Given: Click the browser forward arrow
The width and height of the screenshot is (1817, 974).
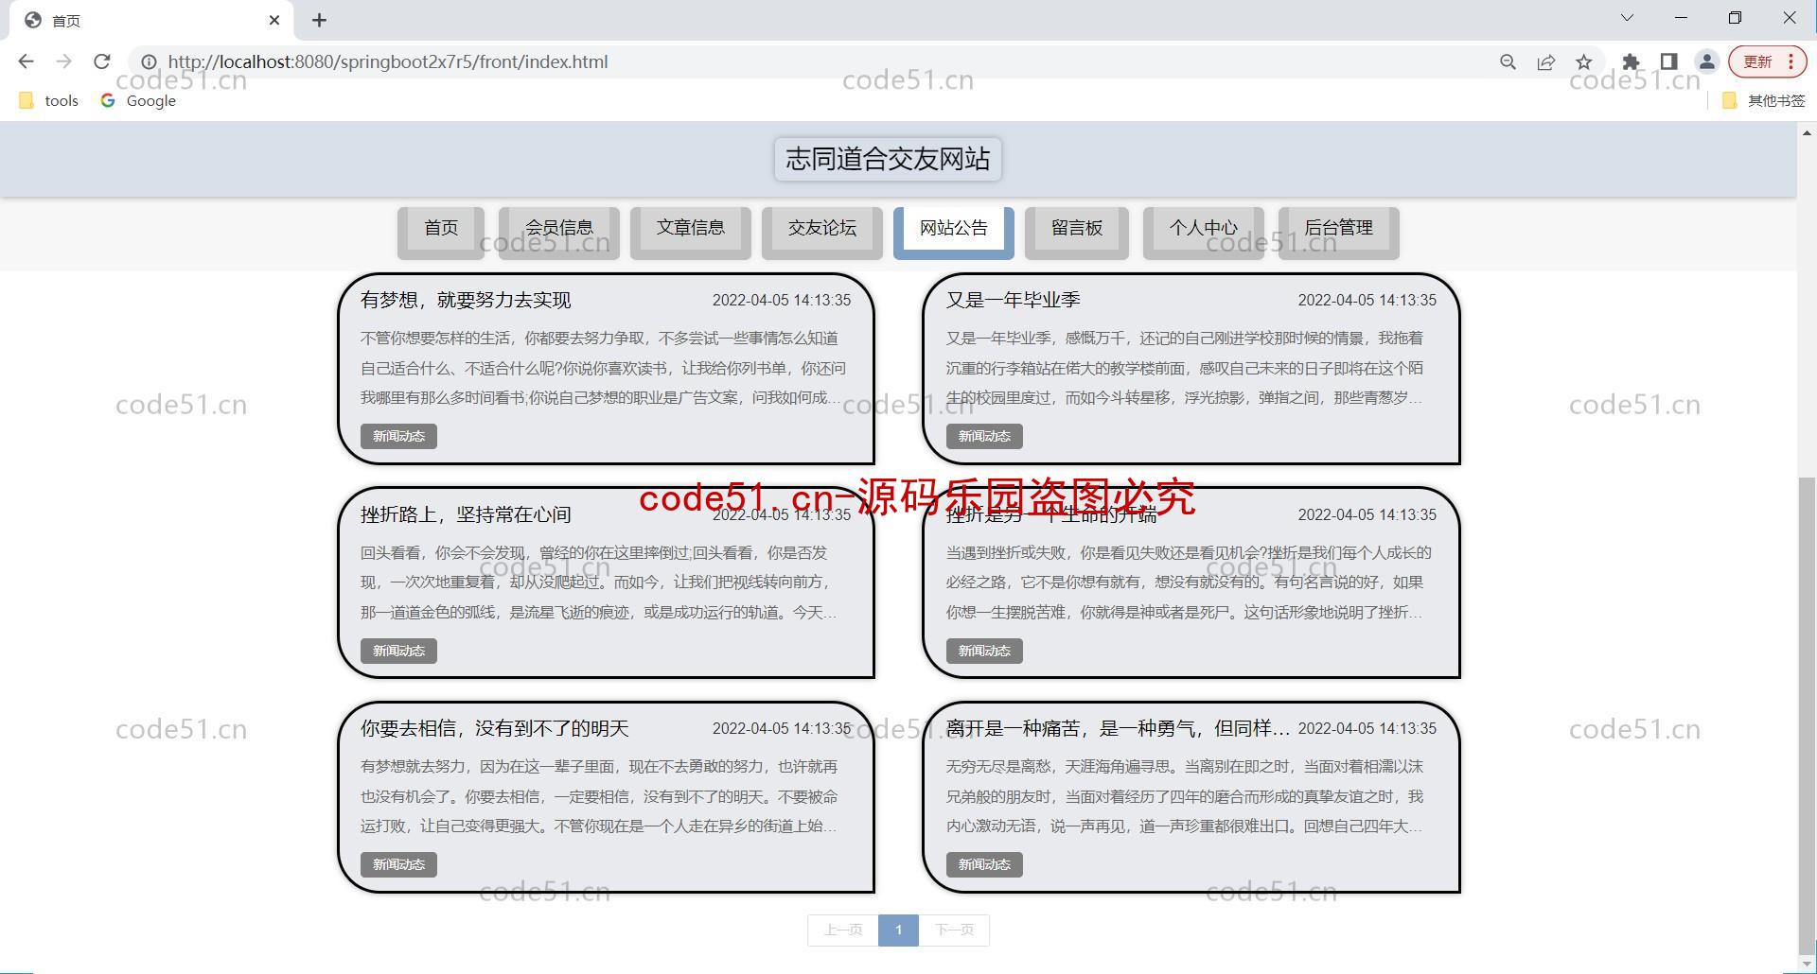Looking at the screenshot, I should pyautogui.click(x=63, y=61).
